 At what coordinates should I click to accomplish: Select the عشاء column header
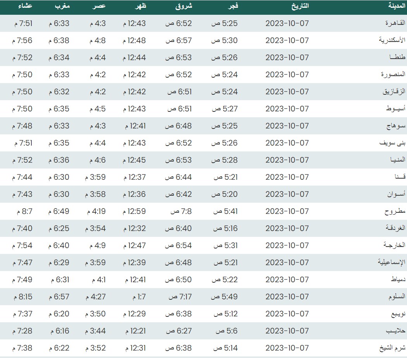tap(25, 6)
